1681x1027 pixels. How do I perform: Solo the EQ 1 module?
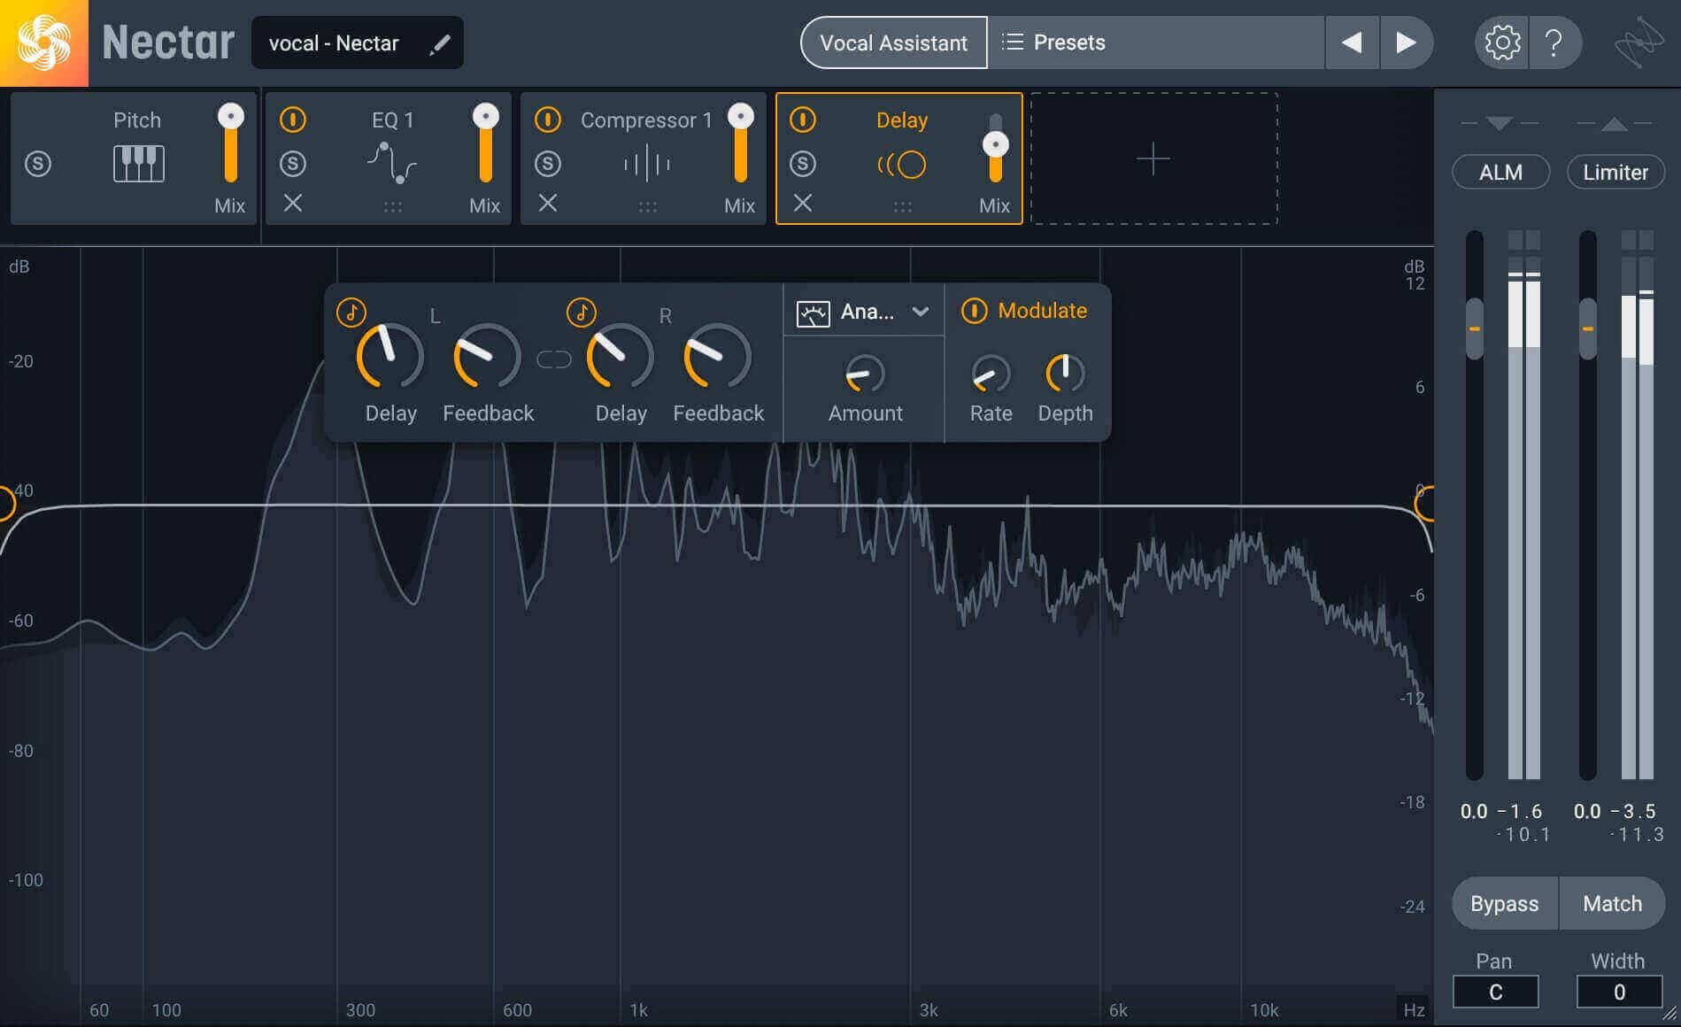coord(293,164)
